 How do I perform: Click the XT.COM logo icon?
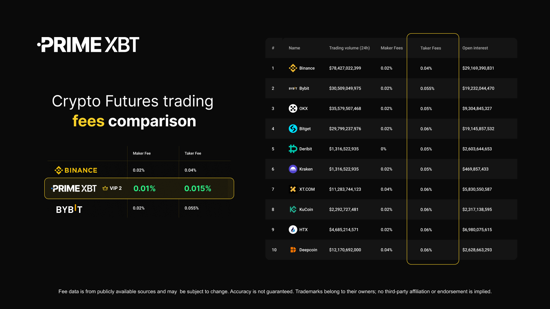click(293, 189)
